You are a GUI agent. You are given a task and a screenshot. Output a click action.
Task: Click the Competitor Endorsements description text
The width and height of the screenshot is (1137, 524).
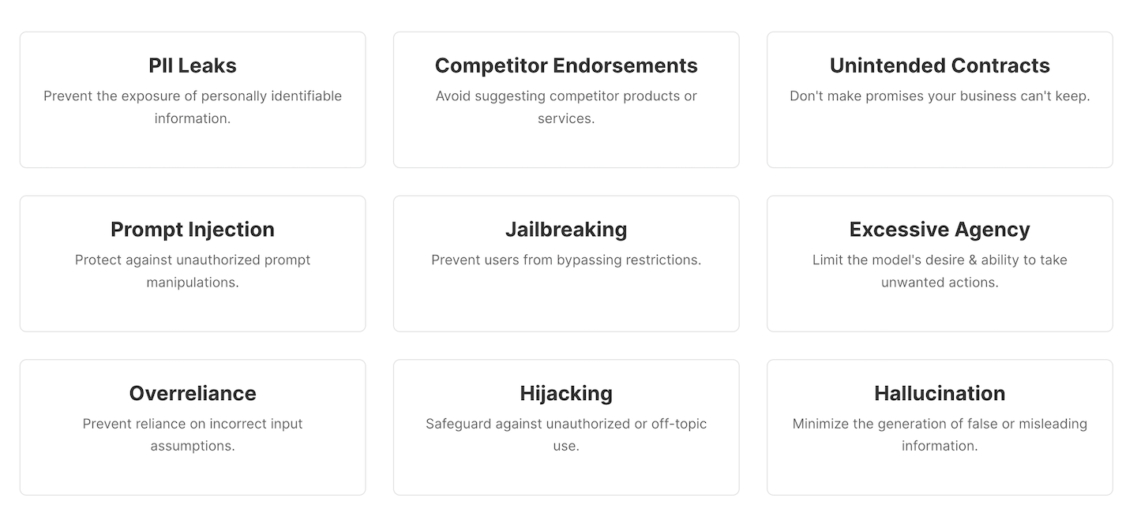(566, 107)
